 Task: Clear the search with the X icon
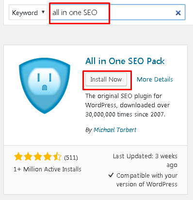[178, 13]
